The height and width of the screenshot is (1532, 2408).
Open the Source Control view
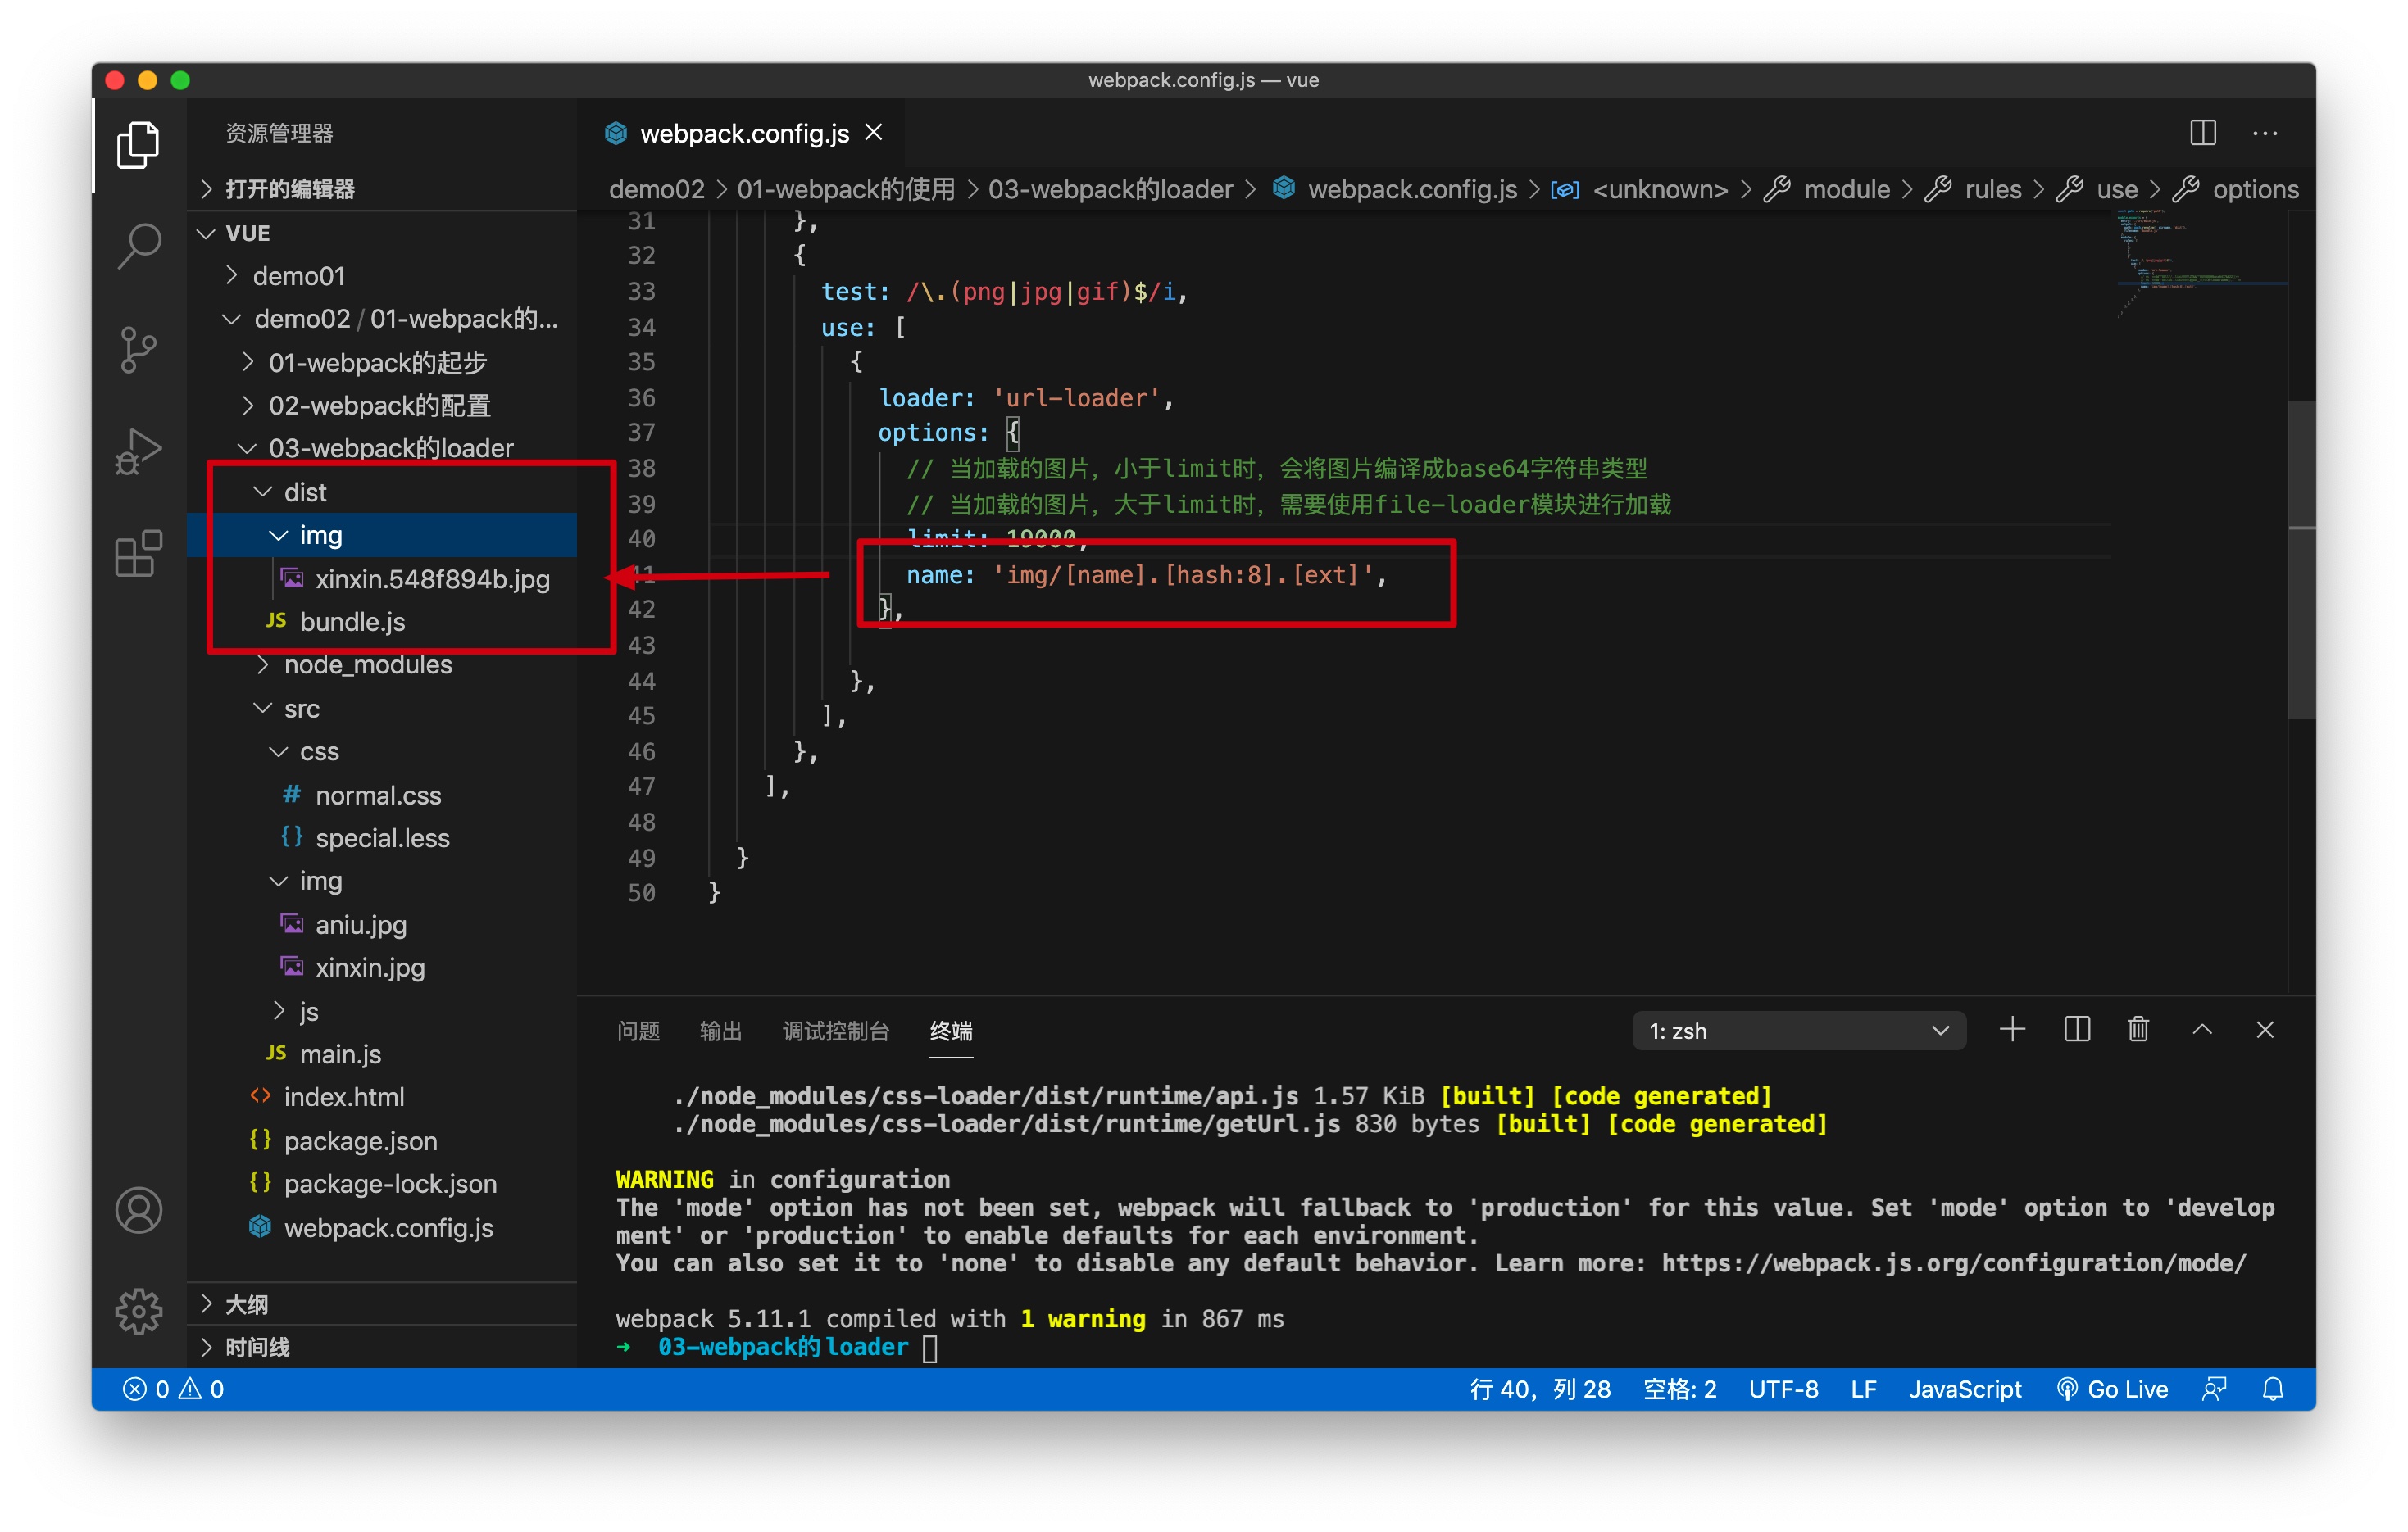point(139,350)
